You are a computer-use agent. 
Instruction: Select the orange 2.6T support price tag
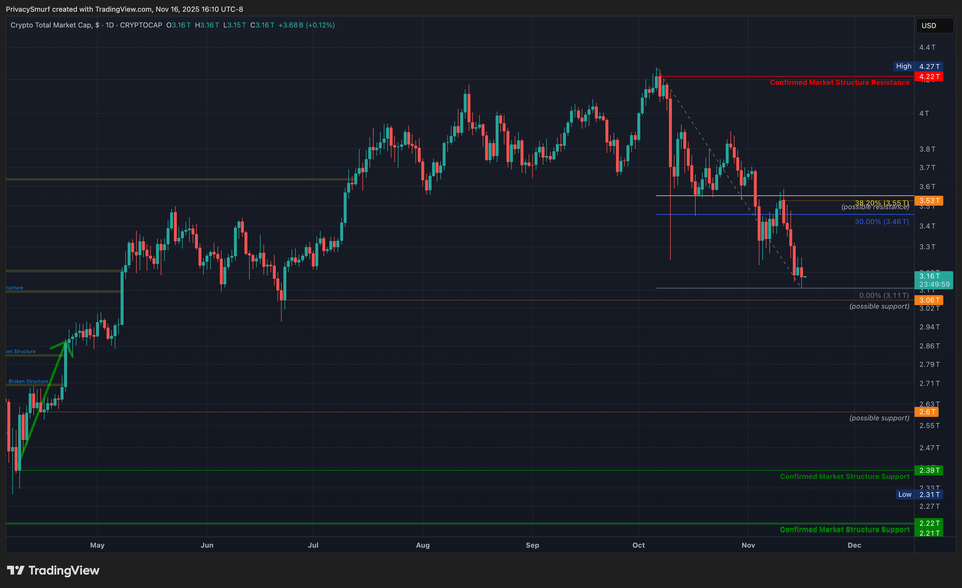[x=927, y=412]
